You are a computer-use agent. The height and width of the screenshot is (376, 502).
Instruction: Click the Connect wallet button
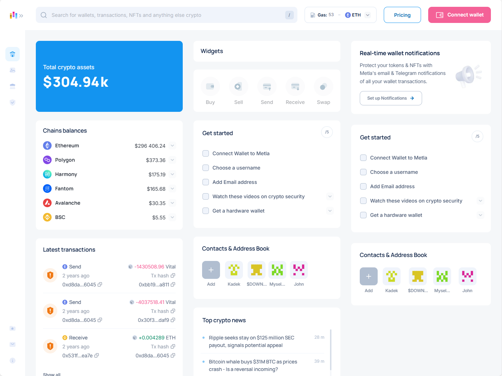click(459, 15)
